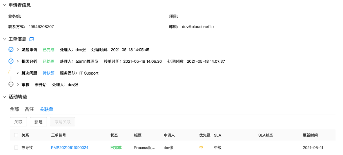This screenshot has height=155, width=343.
Task: Click the 状态 column header
Action: (114, 135)
